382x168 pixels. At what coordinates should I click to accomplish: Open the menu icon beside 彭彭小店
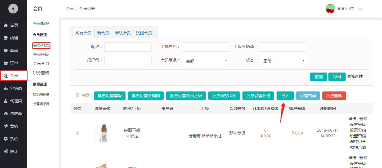point(361,9)
